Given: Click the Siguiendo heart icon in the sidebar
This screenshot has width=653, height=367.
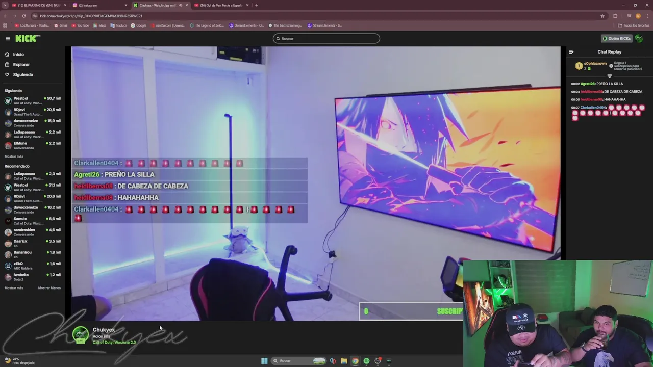Looking at the screenshot, I should click(x=7, y=74).
